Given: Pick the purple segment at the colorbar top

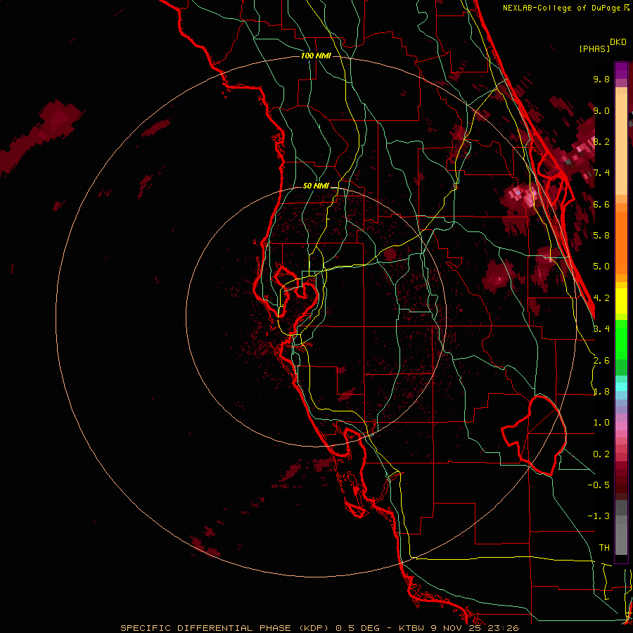Looking at the screenshot, I should [621, 70].
